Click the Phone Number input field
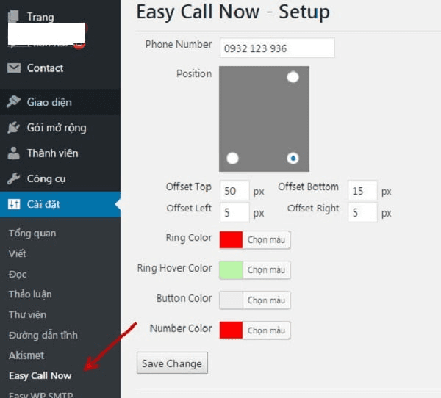This screenshot has width=441, height=398. pyautogui.click(x=277, y=48)
